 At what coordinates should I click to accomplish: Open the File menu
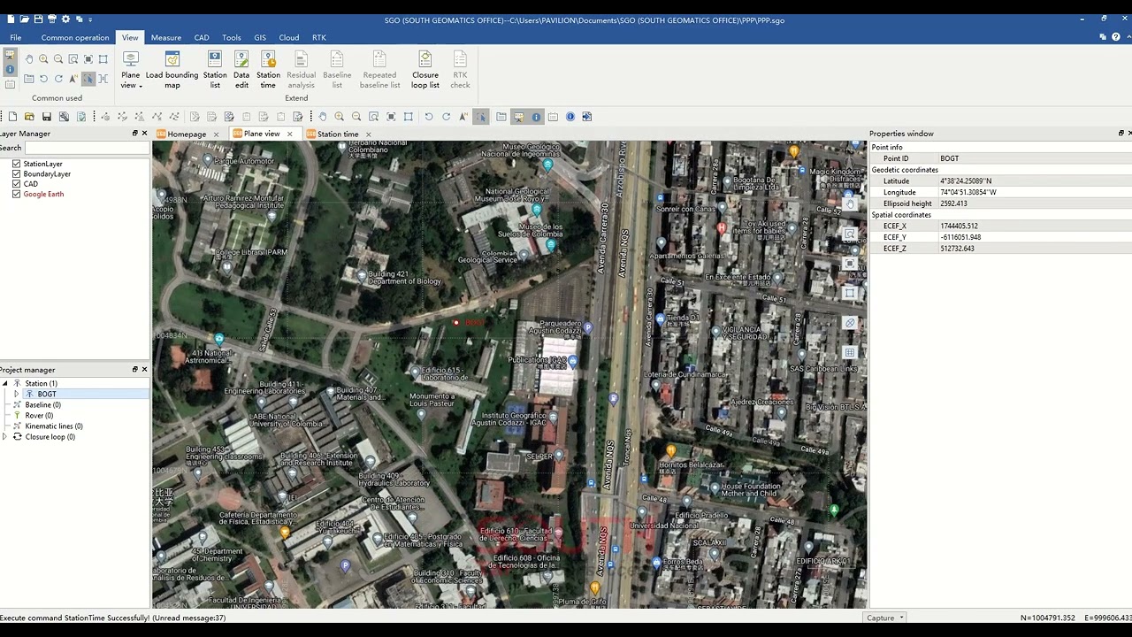click(16, 37)
